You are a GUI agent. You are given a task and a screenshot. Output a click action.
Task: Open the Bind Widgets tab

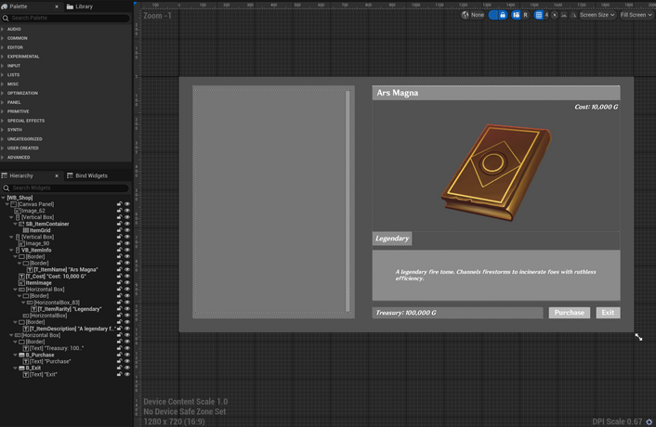(91, 175)
